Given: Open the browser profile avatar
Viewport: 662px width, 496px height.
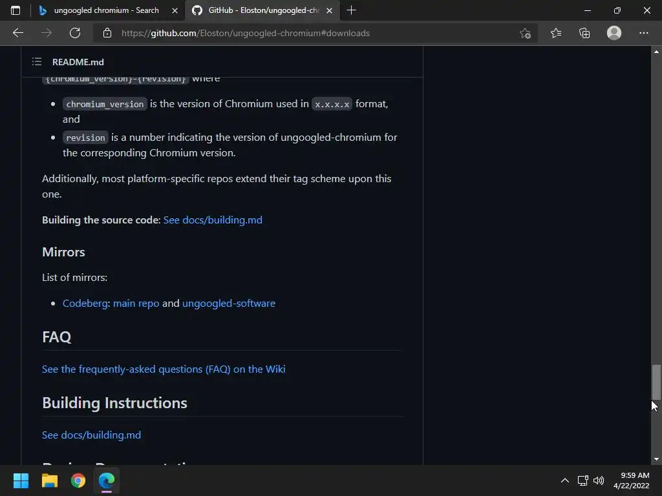Looking at the screenshot, I should tap(614, 33).
